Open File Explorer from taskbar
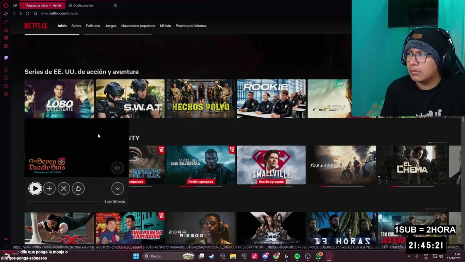The image size is (465, 262). tap(233, 256)
